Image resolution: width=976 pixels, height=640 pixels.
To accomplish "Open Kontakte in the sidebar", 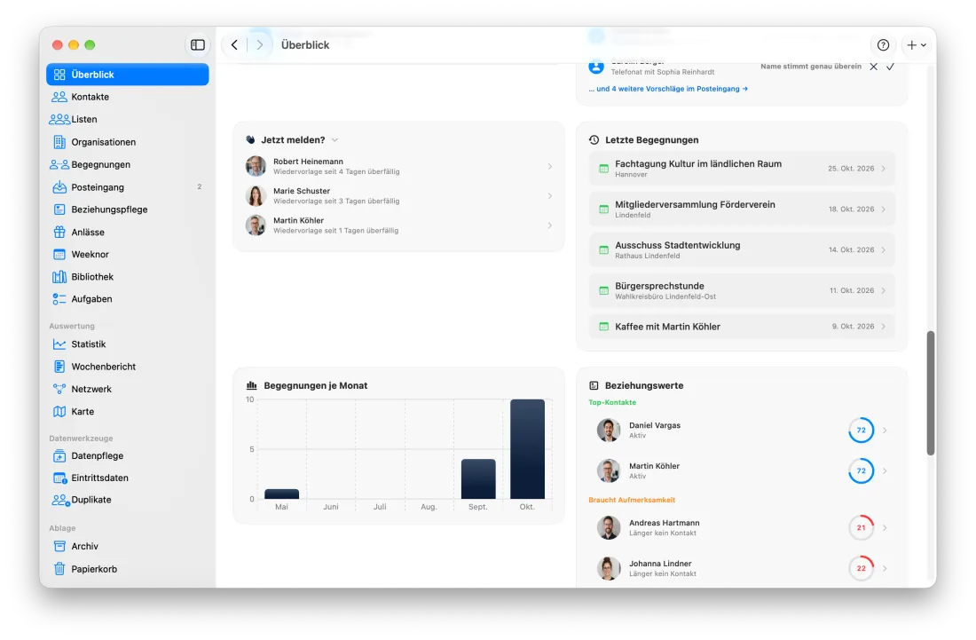I will (128, 97).
